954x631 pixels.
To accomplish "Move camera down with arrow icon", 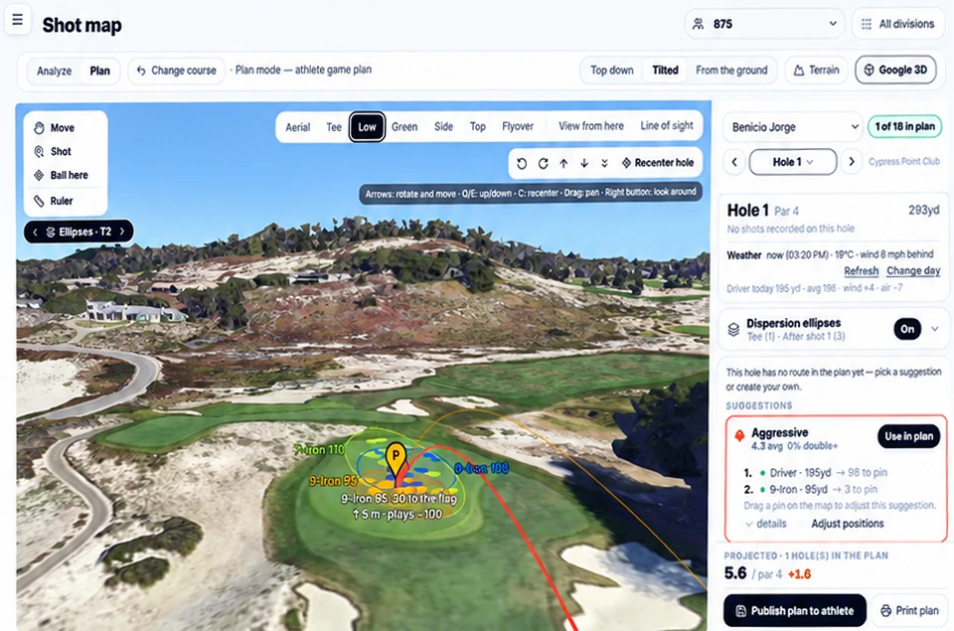I will click(x=584, y=163).
